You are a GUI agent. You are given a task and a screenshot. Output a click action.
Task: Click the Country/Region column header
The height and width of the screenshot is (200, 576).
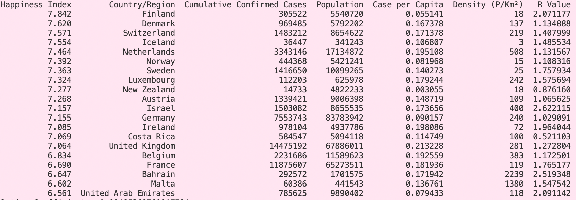pos(142,5)
